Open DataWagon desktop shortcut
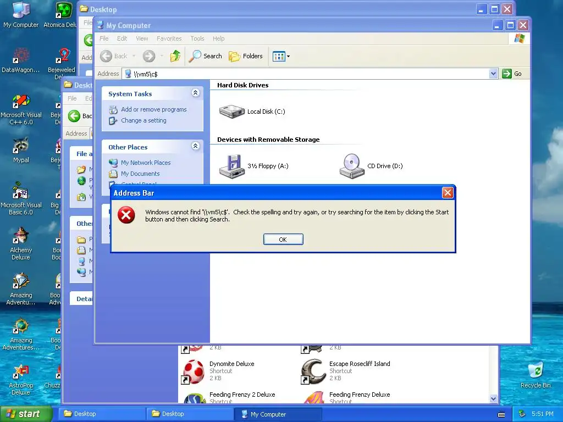Screen dimensions: 563x422 pos(21,60)
